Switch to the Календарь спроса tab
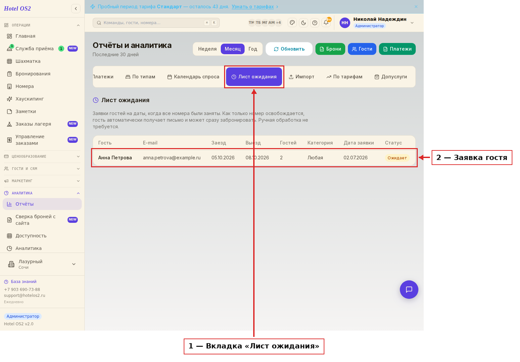The width and height of the screenshot is (520, 362). pos(193,77)
